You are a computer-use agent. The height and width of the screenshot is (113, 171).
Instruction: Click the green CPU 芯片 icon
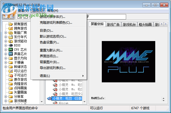pos(11,50)
